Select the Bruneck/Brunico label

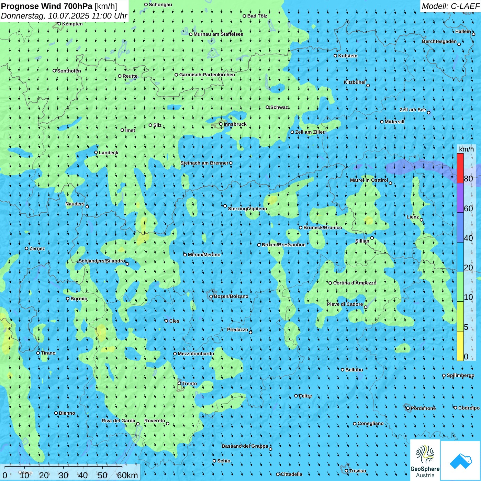(x=323, y=227)
